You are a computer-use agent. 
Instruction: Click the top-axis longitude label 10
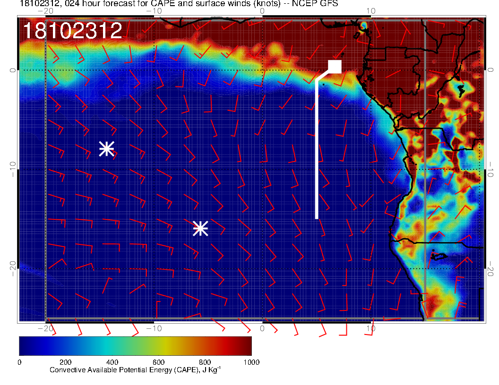point(371,11)
